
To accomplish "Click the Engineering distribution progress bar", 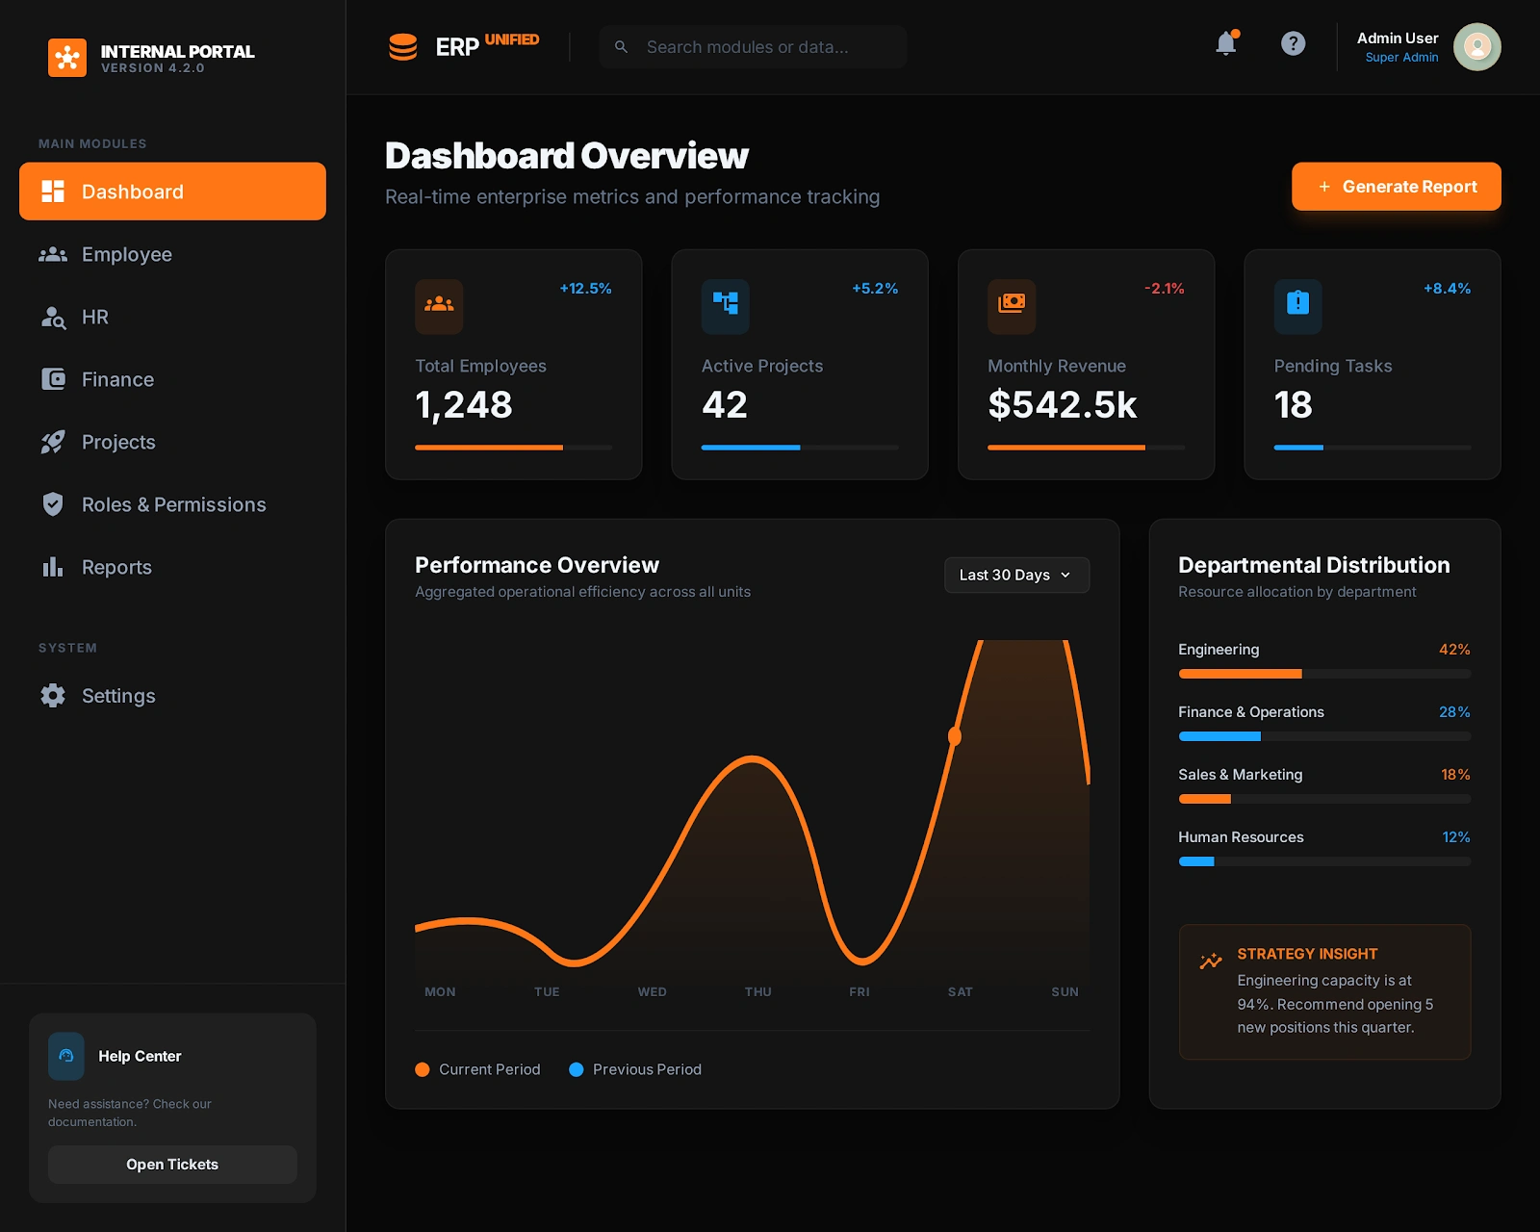I will tap(1324, 674).
